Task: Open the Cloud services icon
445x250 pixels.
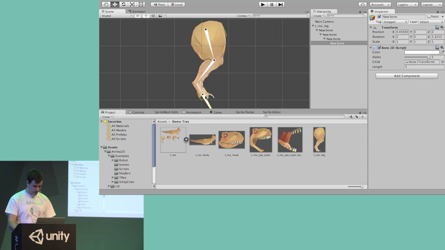Action: (x=363, y=5)
